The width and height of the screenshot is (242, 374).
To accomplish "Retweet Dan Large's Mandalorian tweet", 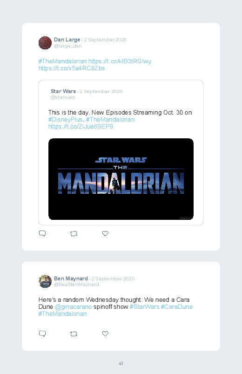I will click(x=74, y=233).
